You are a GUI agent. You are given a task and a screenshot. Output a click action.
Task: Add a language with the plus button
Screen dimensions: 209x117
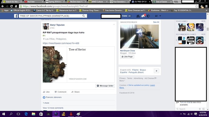click(156, 71)
